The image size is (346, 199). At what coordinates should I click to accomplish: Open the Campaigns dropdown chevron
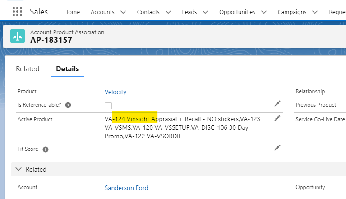click(315, 12)
